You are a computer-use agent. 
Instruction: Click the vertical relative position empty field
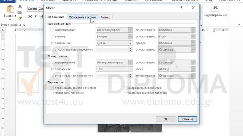click(112, 76)
